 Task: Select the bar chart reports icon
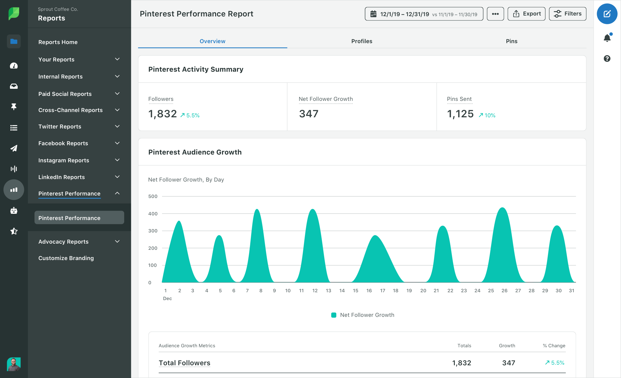pyautogui.click(x=14, y=190)
